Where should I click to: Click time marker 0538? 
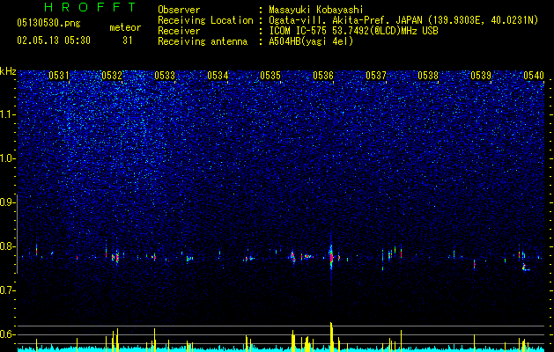coord(428,76)
